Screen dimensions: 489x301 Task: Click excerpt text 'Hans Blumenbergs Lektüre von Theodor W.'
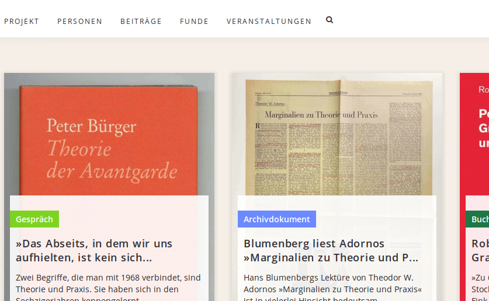coord(328,278)
